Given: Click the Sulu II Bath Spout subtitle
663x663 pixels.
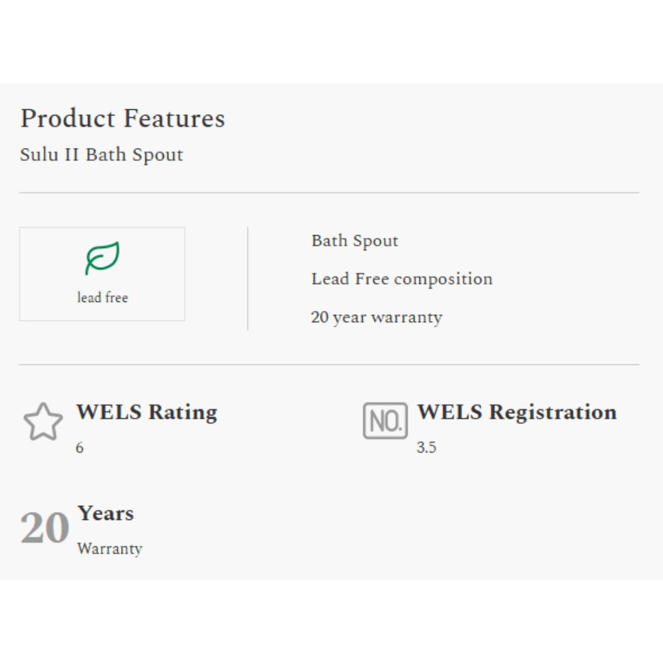Looking at the screenshot, I should point(101,155).
